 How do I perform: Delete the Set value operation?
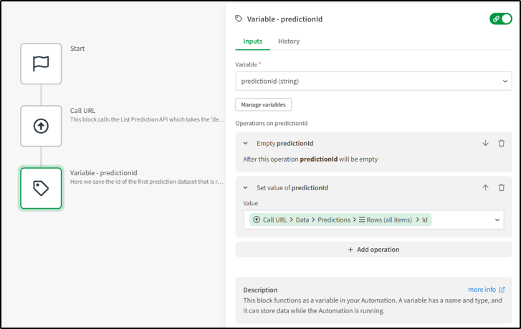point(502,187)
